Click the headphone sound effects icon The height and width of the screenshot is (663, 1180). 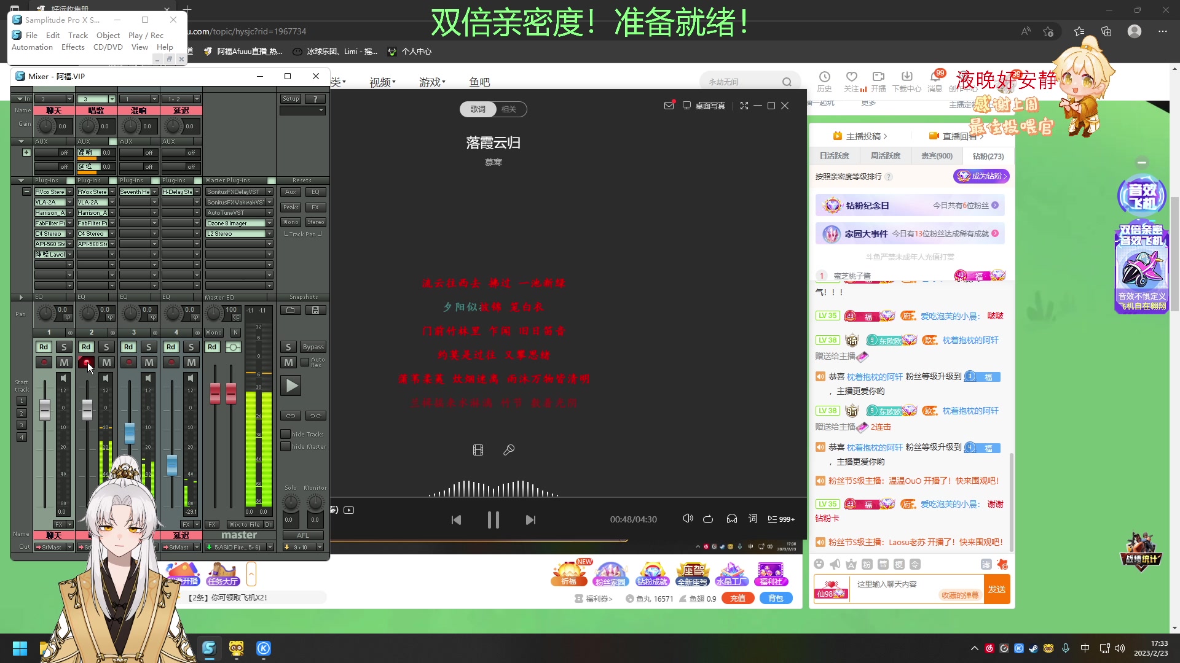[731, 519]
